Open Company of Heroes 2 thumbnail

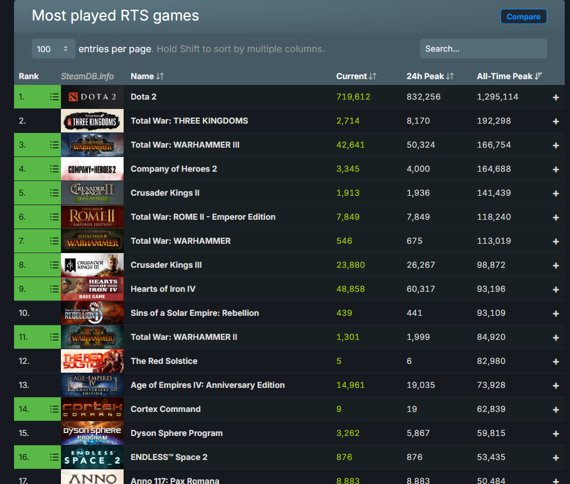tap(93, 169)
